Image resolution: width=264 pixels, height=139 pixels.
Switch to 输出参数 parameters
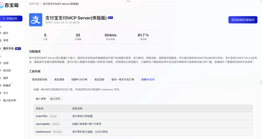click(x=55, y=99)
